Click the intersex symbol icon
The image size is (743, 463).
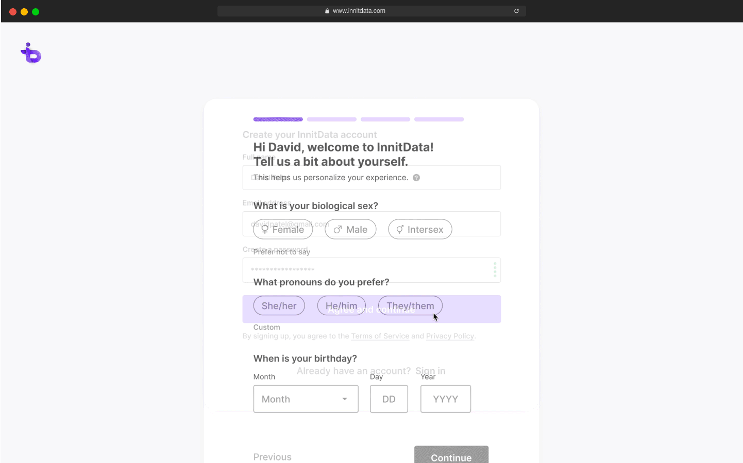(399, 230)
